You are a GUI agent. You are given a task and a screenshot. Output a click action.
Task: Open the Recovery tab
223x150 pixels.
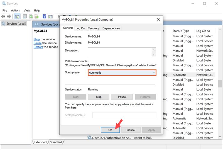93,28
